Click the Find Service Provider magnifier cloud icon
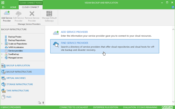This screenshot has width=175, height=109. 56,45
